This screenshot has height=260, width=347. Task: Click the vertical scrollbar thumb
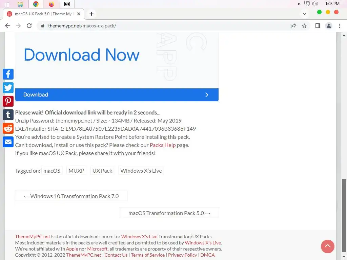[x=344, y=216]
